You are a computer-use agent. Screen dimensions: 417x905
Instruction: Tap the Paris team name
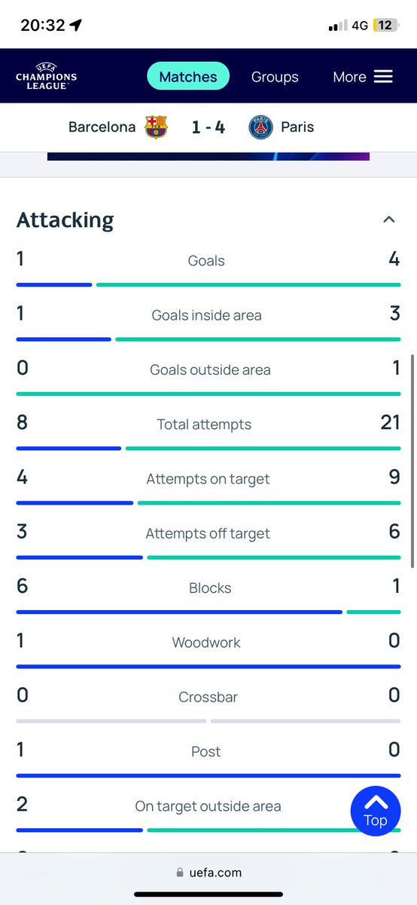(x=297, y=127)
